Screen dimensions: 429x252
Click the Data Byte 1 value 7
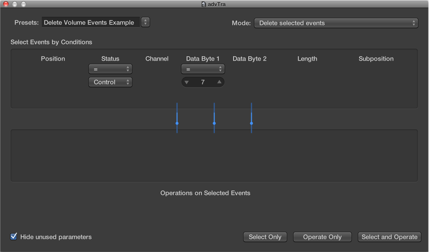[203, 82]
